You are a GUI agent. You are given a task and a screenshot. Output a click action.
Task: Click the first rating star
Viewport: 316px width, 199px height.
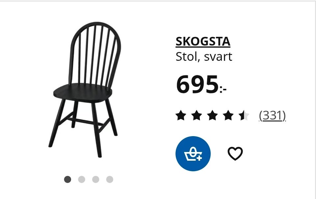tap(181, 115)
